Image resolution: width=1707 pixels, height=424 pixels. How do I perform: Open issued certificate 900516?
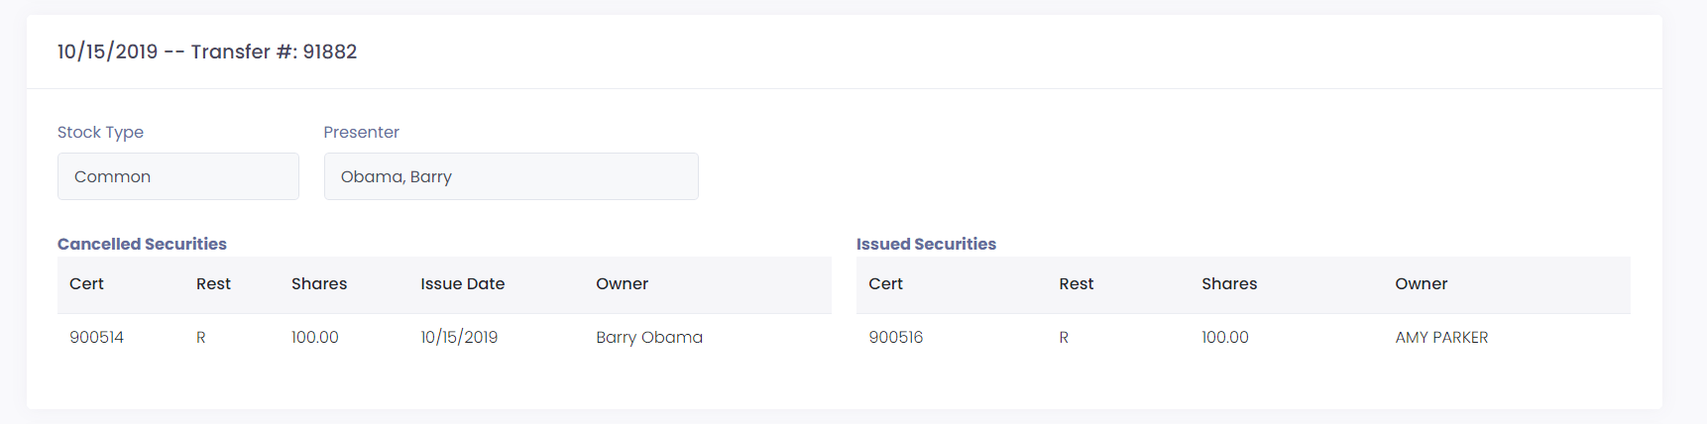(895, 337)
